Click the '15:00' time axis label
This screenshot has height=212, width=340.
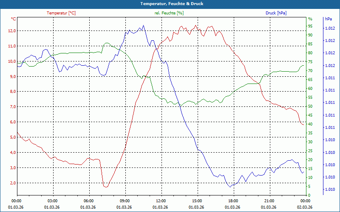tap(198, 201)
